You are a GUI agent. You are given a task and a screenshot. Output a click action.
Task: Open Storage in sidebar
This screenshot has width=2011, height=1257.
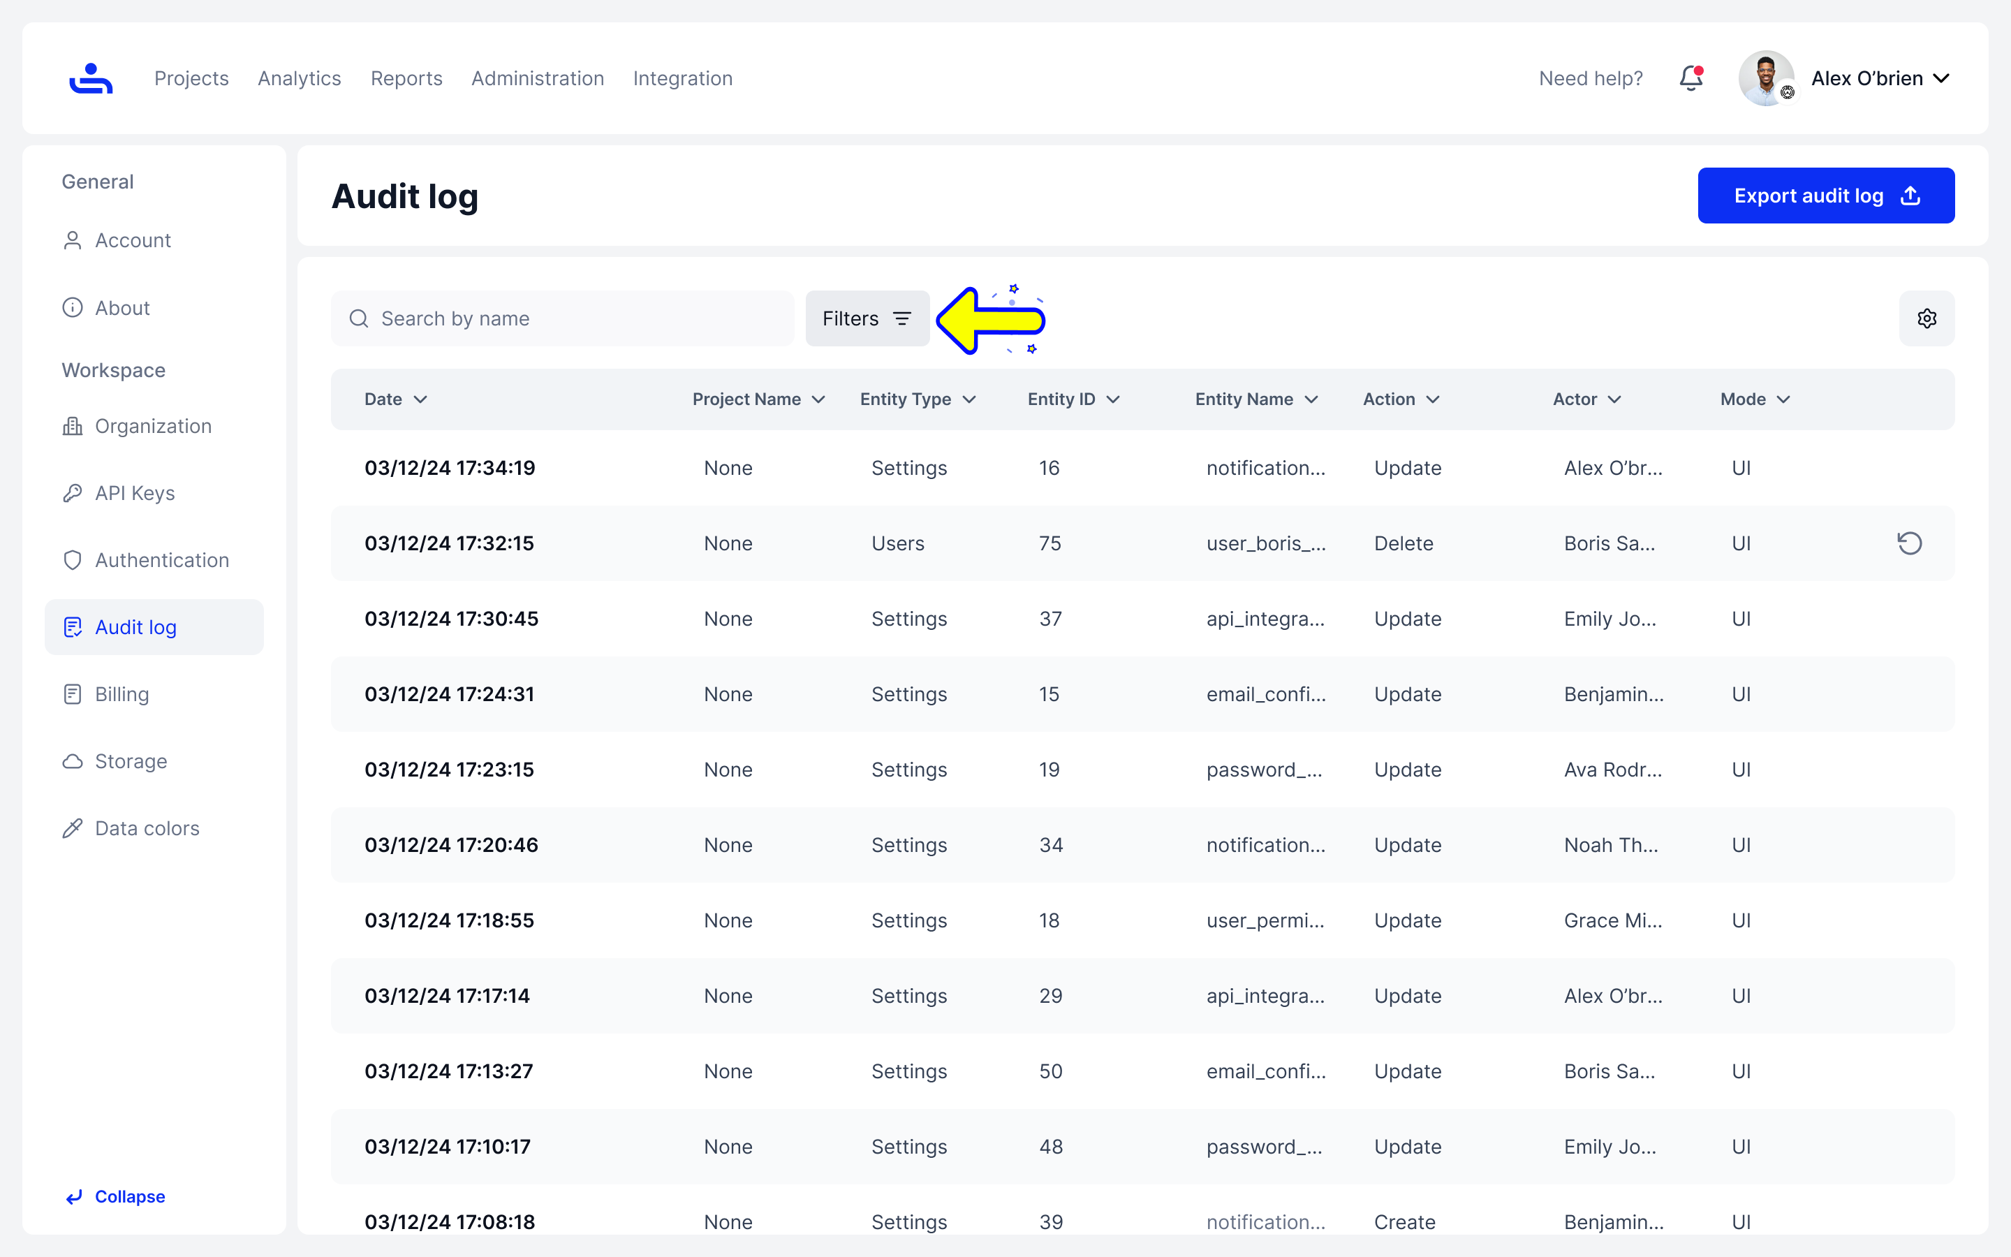pyautogui.click(x=131, y=761)
